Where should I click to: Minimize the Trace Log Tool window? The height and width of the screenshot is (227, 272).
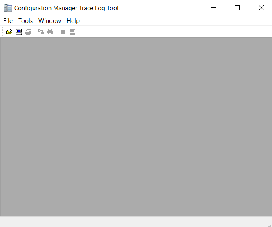[214, 8]
